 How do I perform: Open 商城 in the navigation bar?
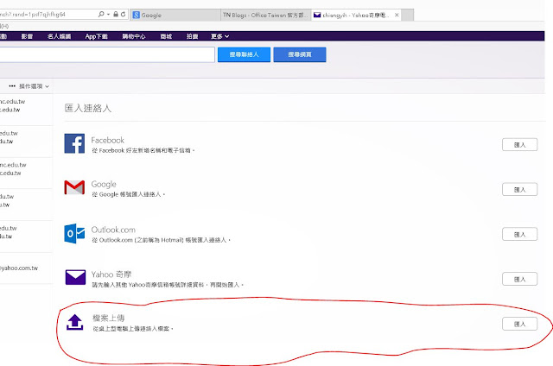[x=166, y=36]
